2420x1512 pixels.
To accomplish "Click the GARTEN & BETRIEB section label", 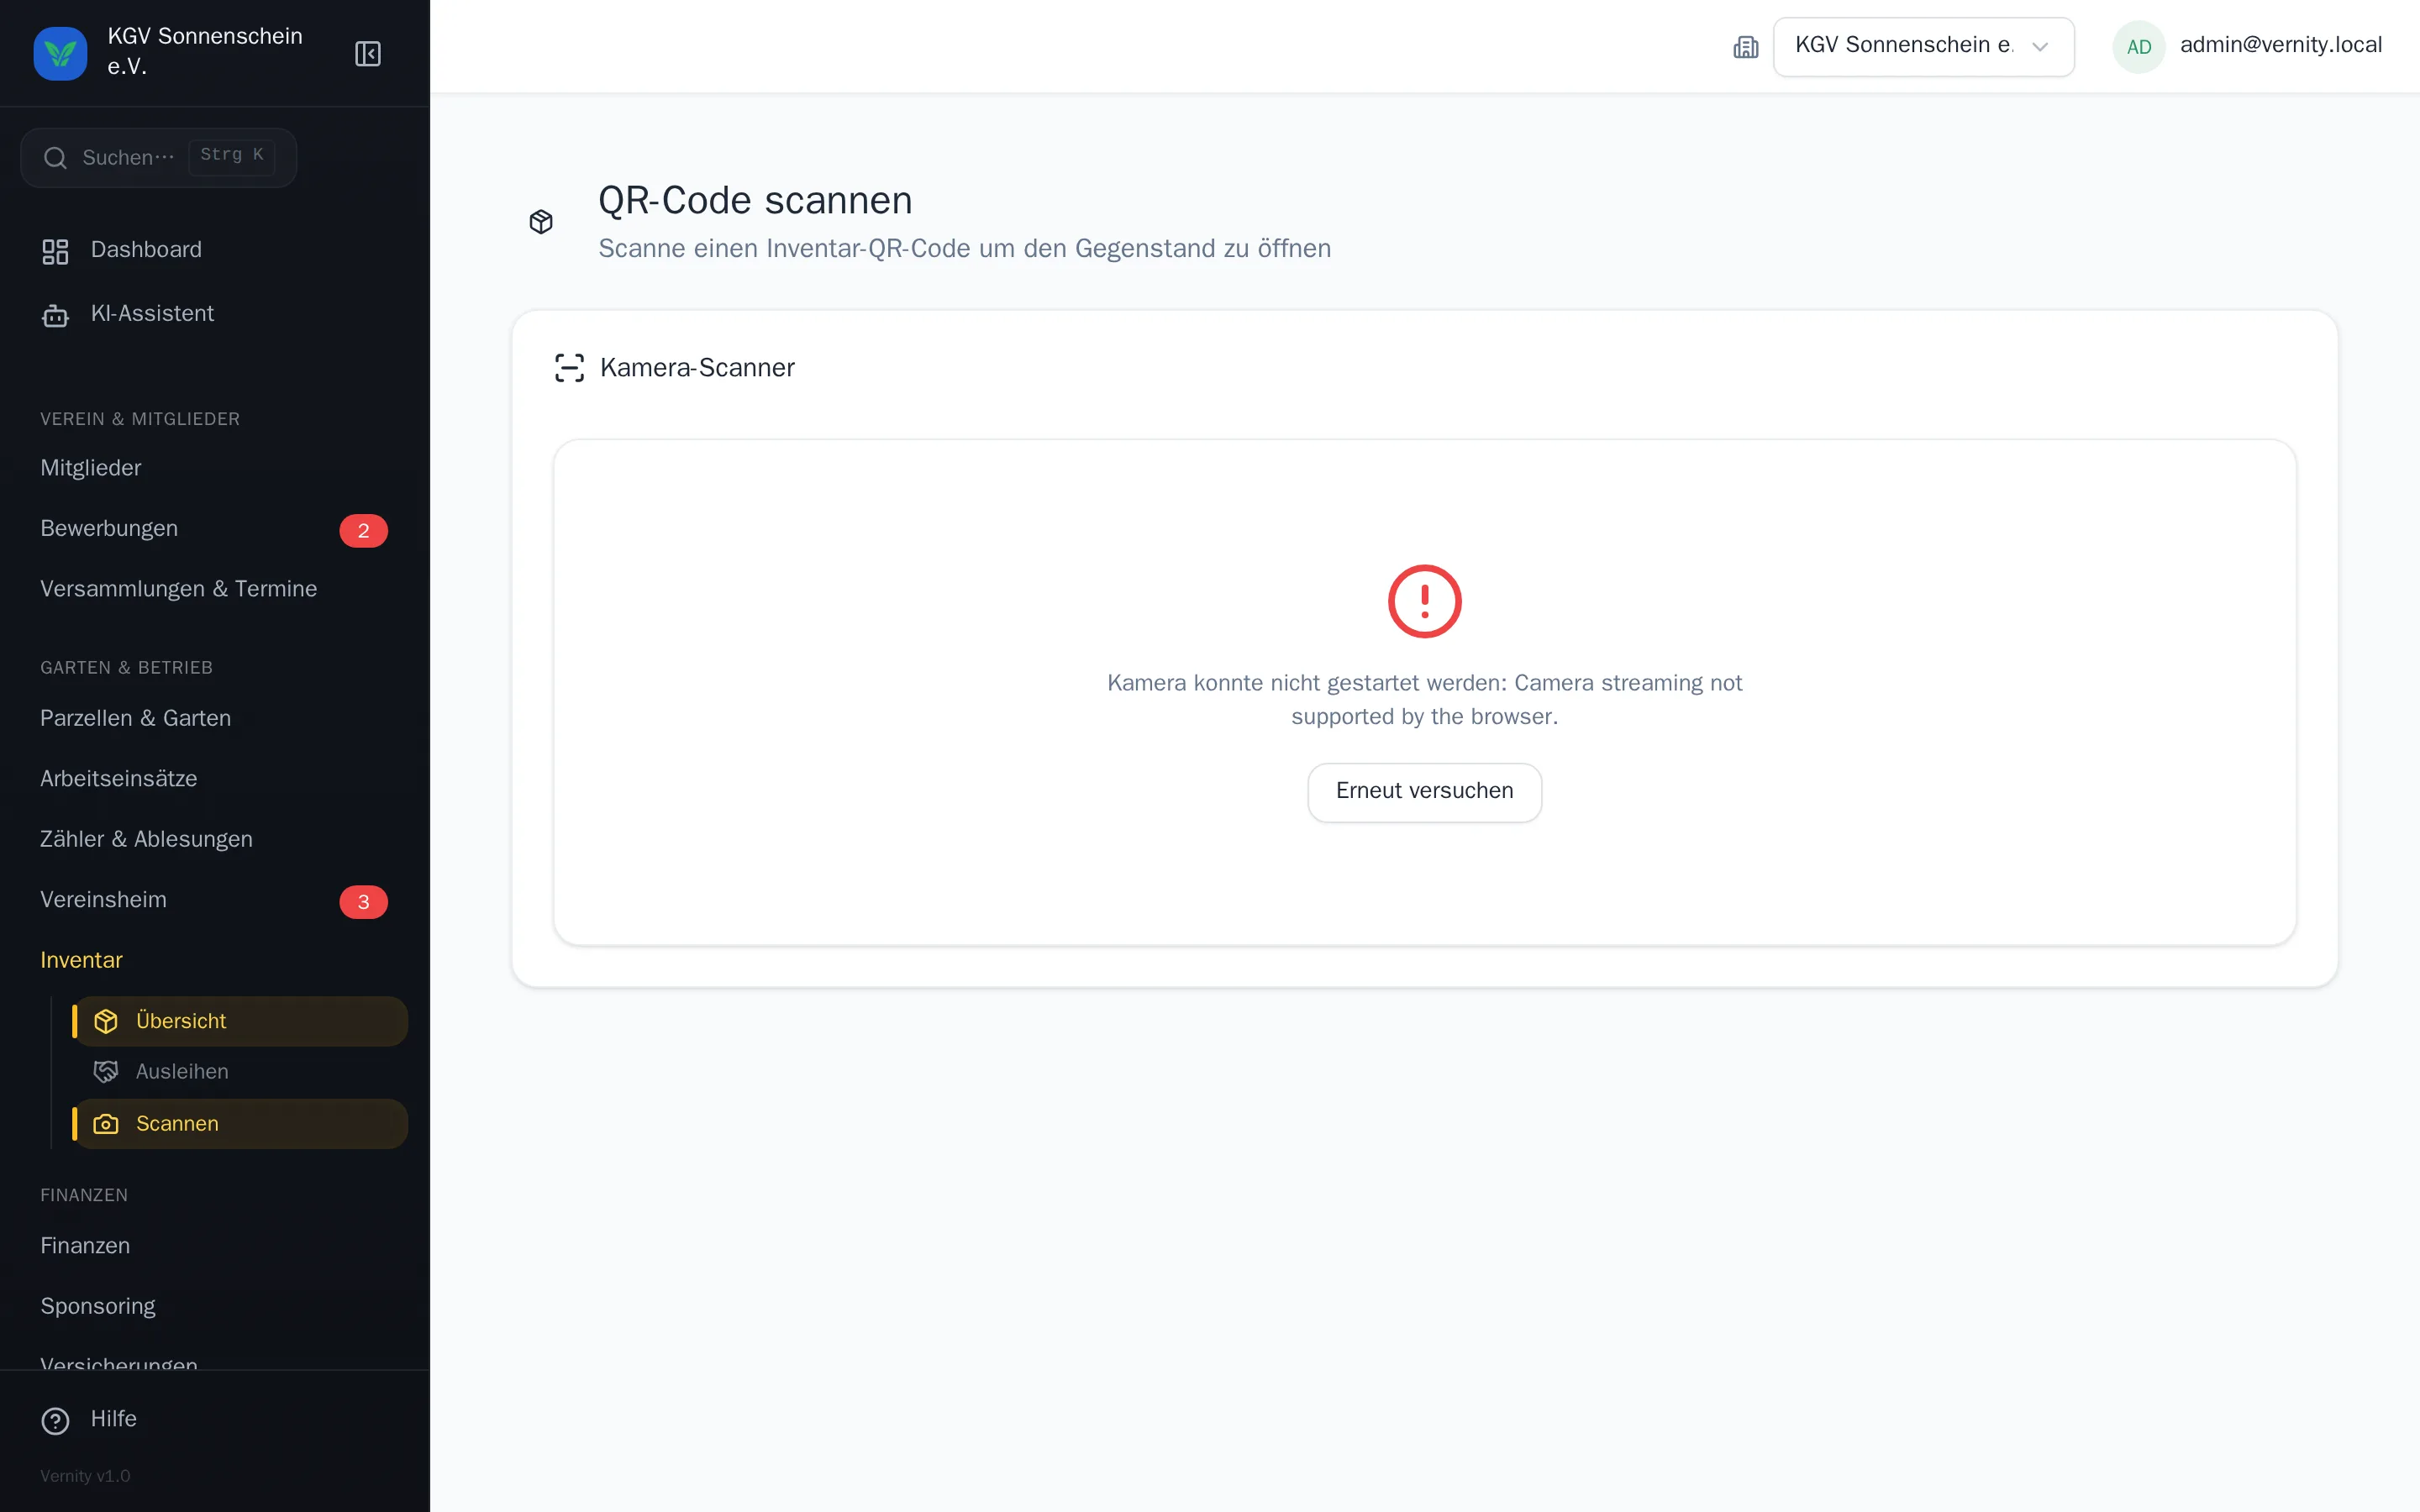I will coord(126,668).
